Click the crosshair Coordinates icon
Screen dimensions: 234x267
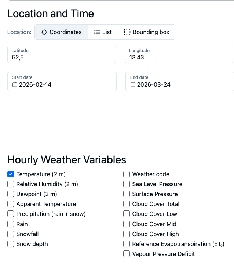[x=44, y=32]
